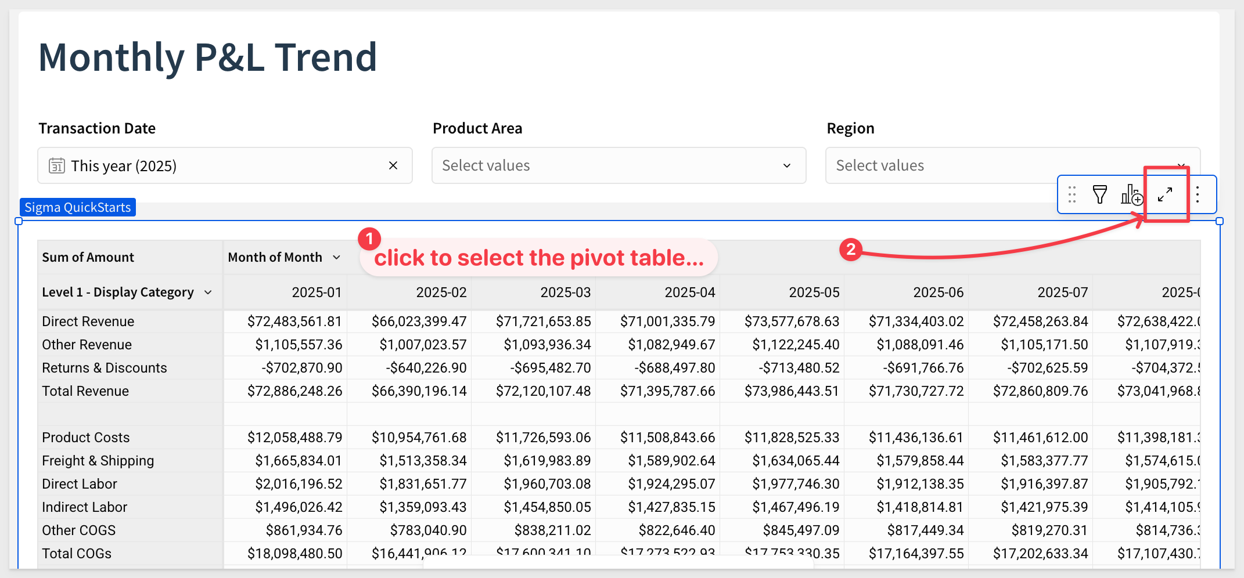This screenshot has width=1244, height=578.
Task: Select cell $819,270.31 in Other COGS
Action: tap(1031, 530)
